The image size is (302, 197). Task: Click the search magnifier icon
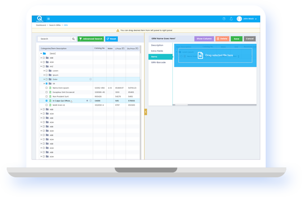(x=74, y=39)
